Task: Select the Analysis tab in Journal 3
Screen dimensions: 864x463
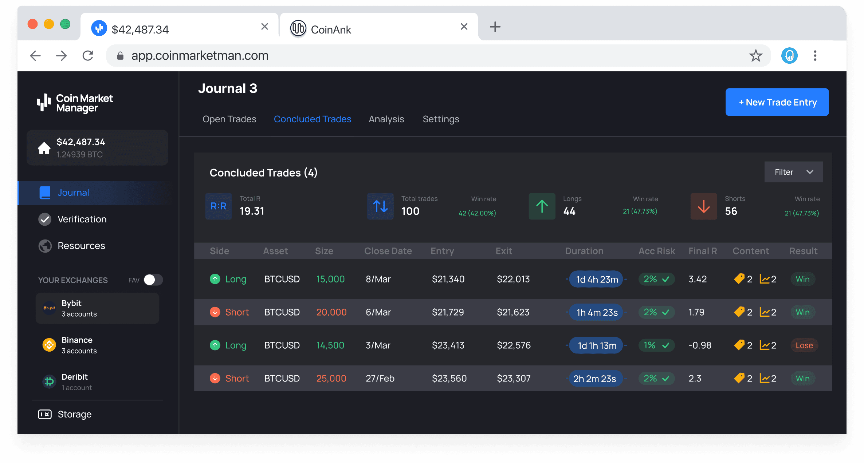Action: [x=387, y=119]
